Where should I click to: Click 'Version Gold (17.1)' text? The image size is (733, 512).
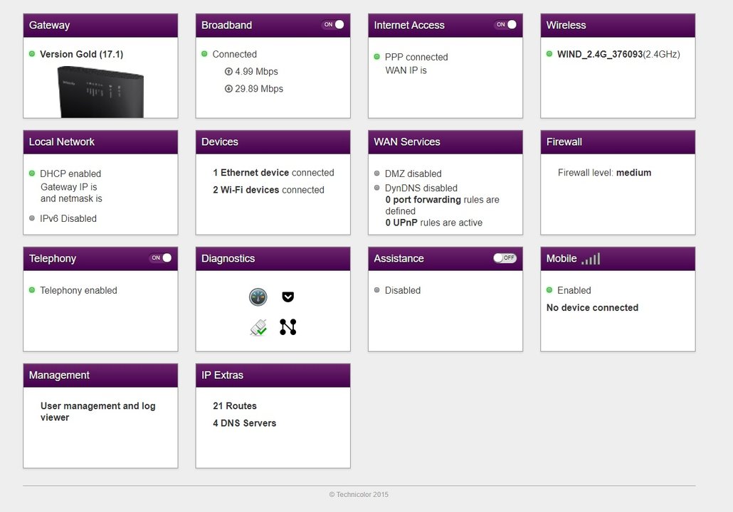tap(81, 54)
